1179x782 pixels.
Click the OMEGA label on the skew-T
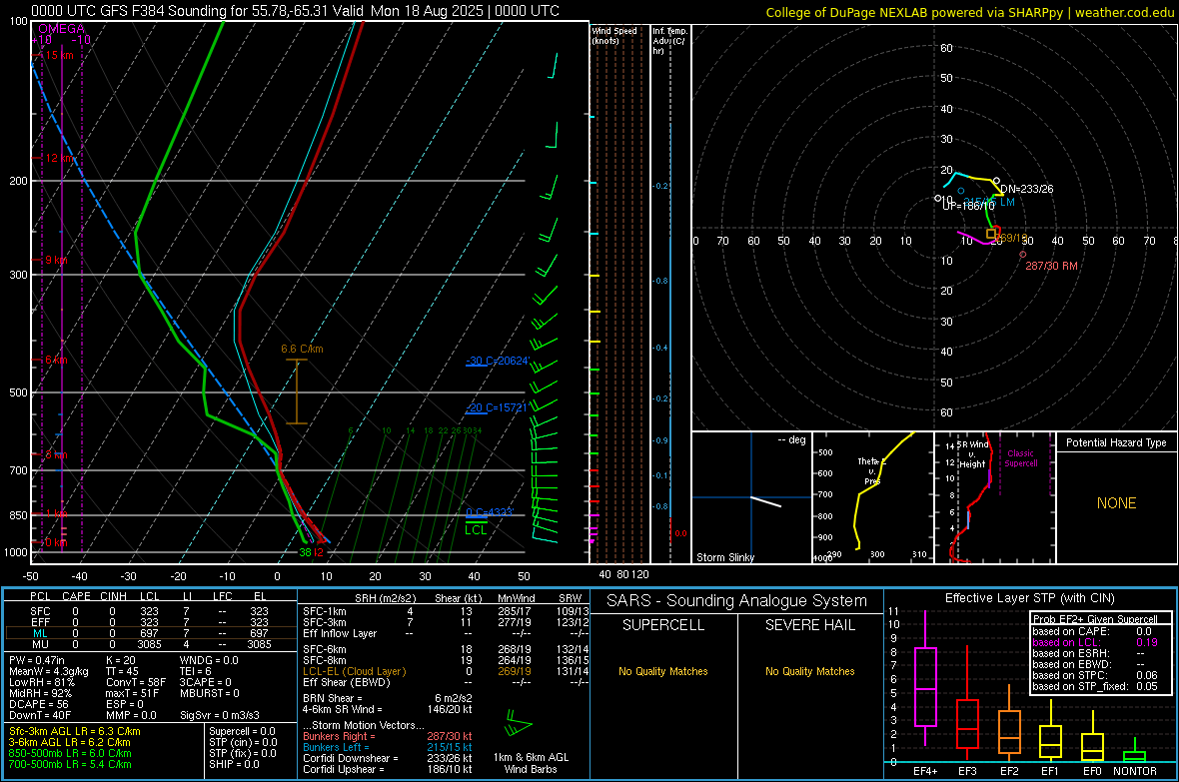61,29
